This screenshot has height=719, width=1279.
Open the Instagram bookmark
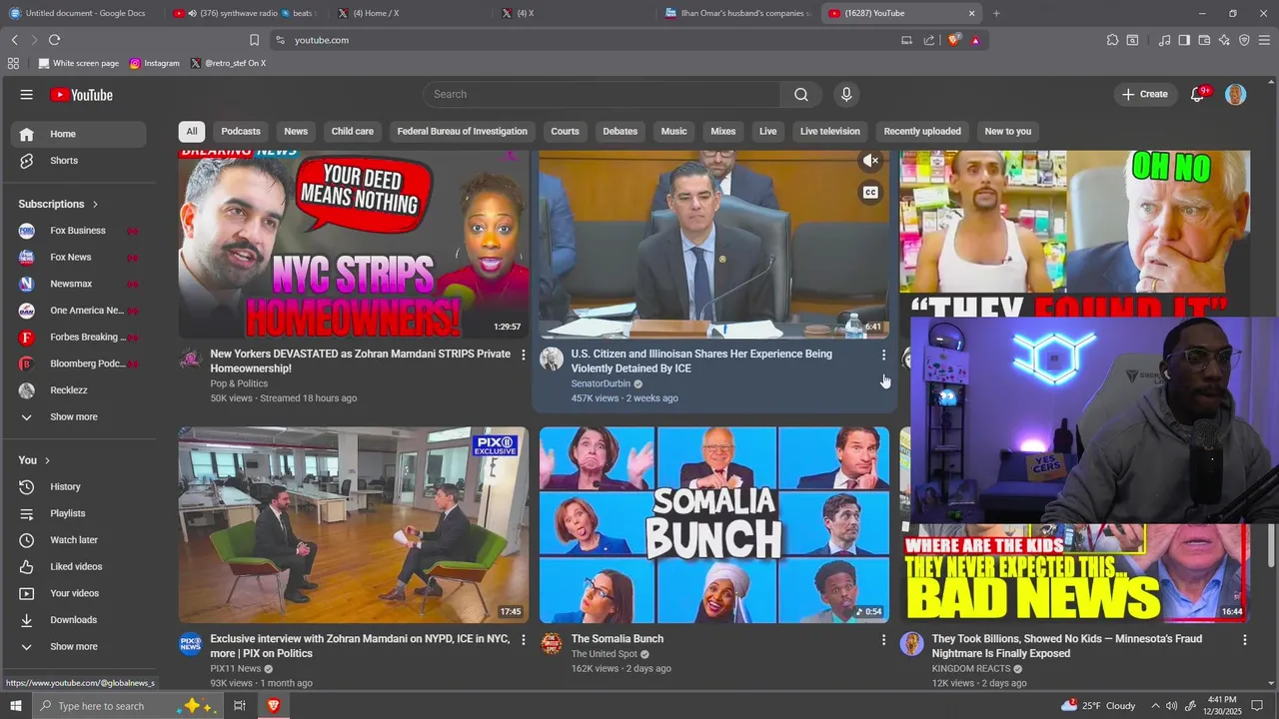coord(154,63)
